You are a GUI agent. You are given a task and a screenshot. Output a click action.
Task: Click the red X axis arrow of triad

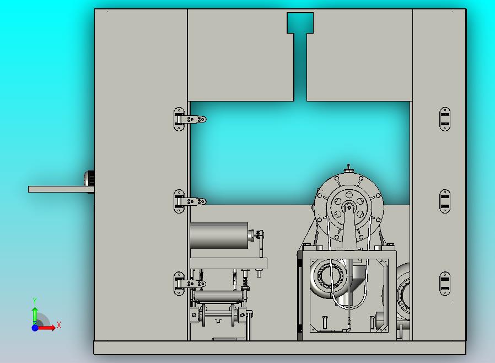47,328
